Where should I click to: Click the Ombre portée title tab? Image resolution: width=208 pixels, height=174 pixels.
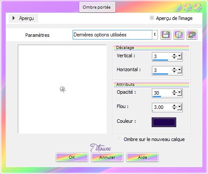click(97, 7)
